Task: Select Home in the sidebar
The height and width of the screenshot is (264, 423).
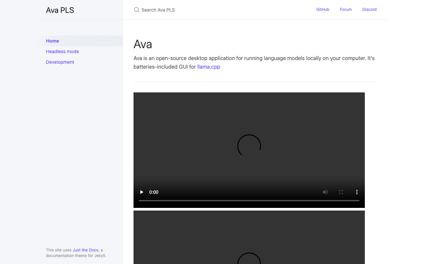Action: (79, 41)
